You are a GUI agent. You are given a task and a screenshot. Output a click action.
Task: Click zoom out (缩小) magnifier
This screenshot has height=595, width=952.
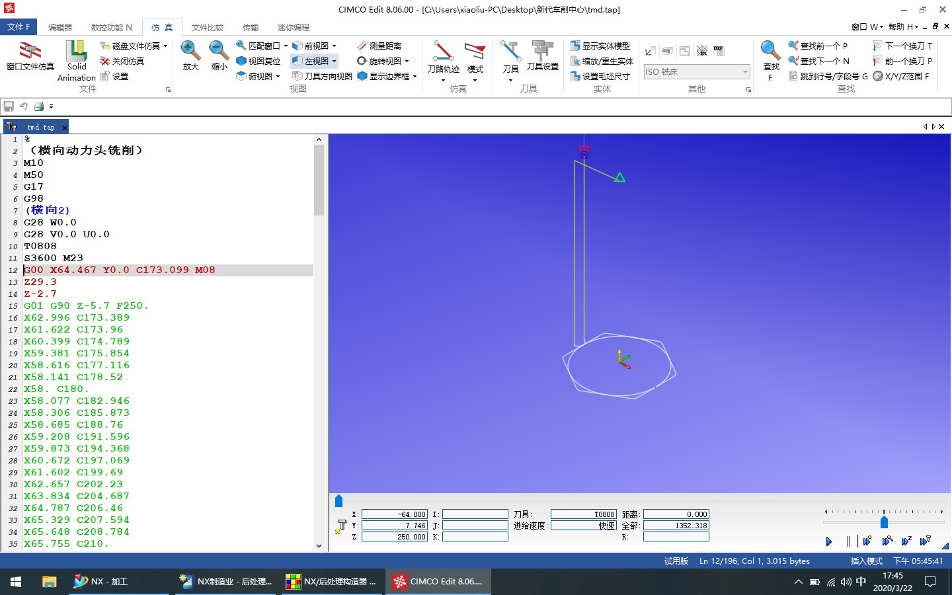click(219, 56)
